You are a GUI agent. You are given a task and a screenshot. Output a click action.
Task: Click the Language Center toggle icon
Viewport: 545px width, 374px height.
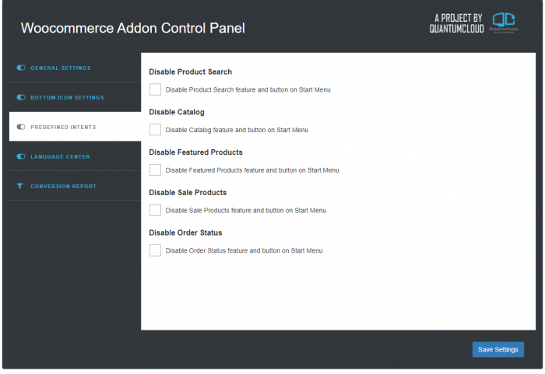[21, 156]
